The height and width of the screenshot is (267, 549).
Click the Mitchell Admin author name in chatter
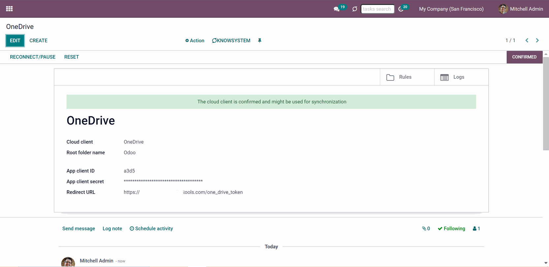[x=97, y=261]
